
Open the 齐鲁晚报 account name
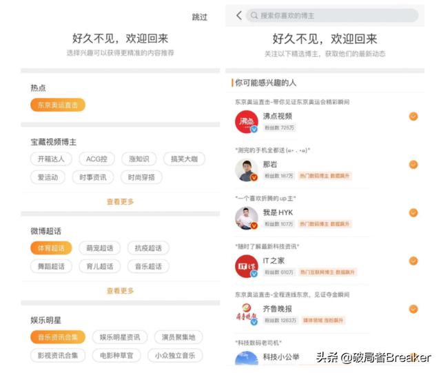tap(277, 309)
